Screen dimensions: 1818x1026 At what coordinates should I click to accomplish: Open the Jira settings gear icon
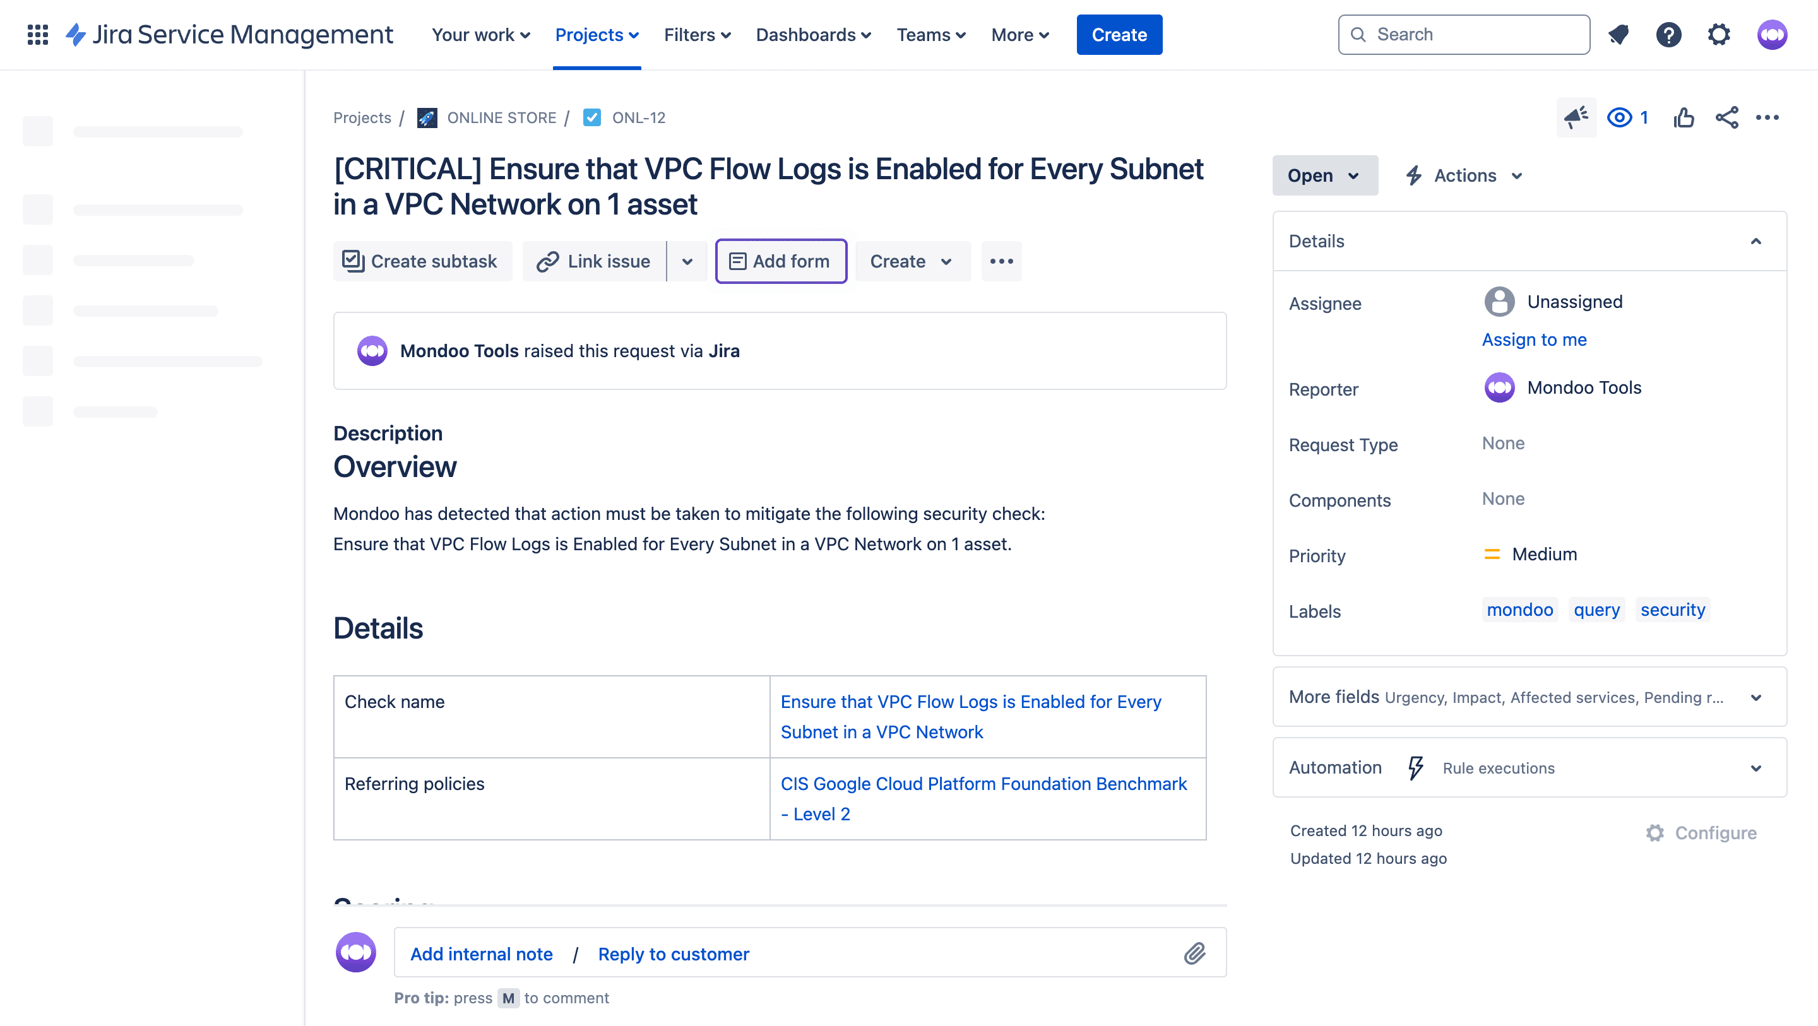coord(1719,34)
